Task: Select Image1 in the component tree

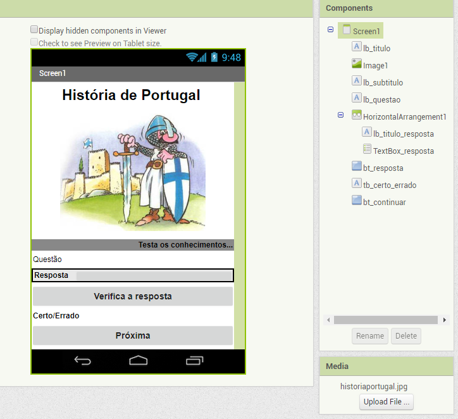Action: click(375, 65)
